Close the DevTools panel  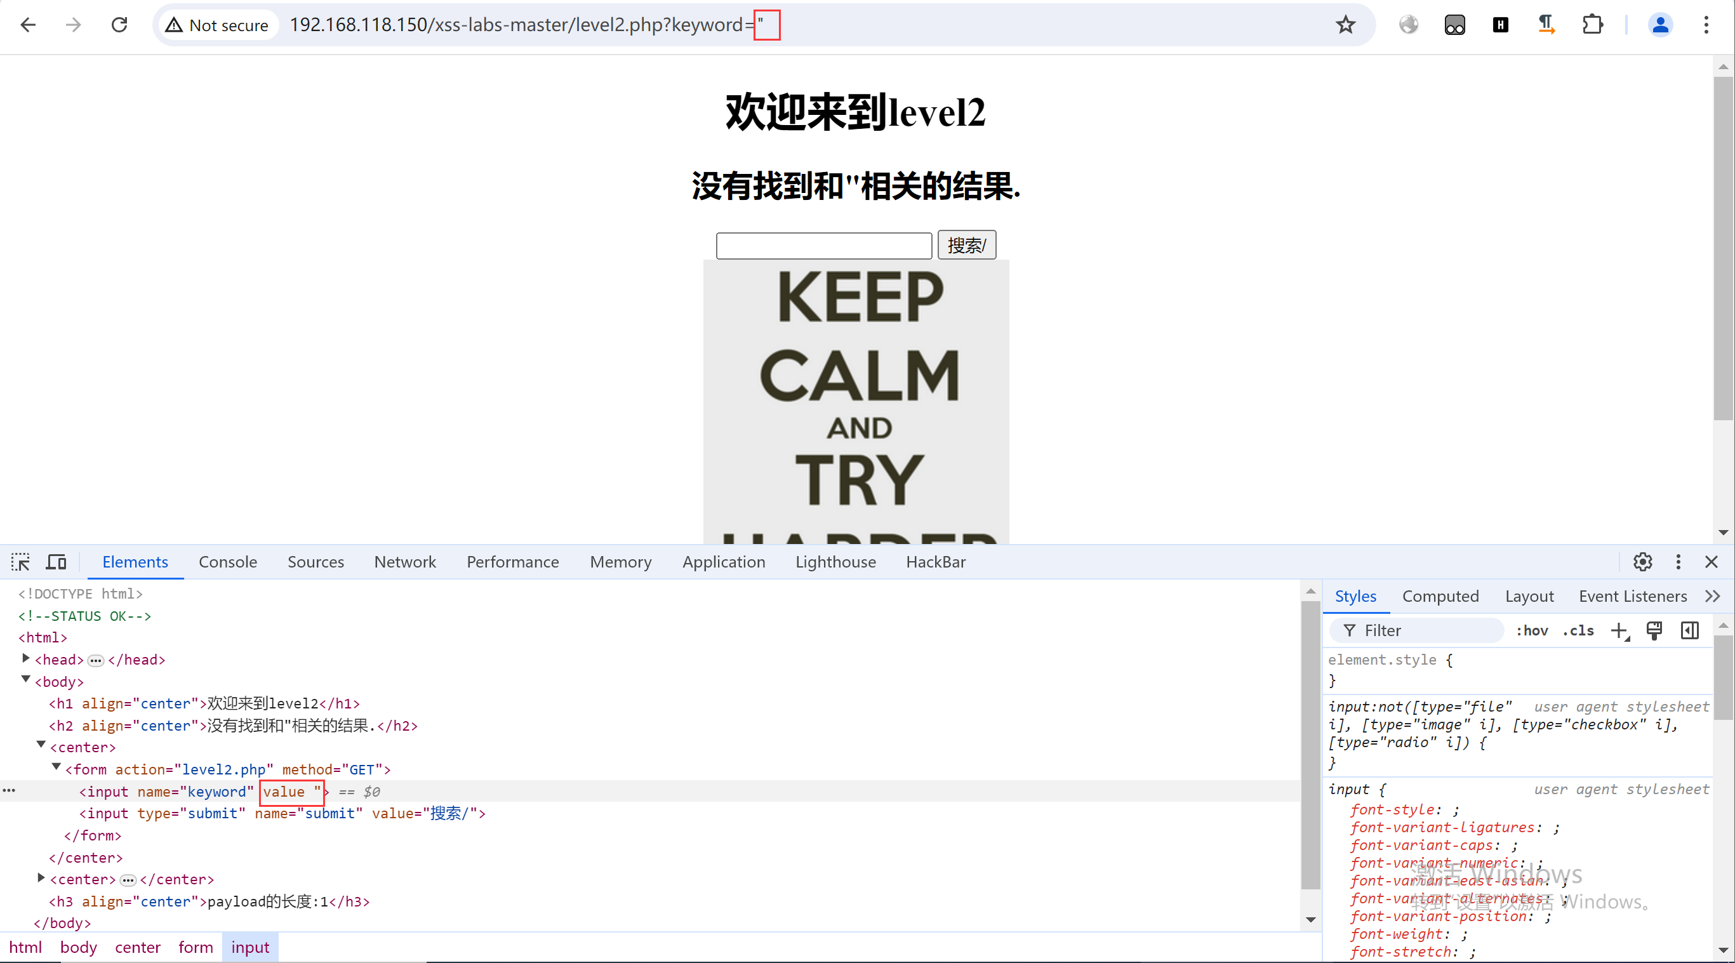pyautogui.click(x=1711, y=562)
